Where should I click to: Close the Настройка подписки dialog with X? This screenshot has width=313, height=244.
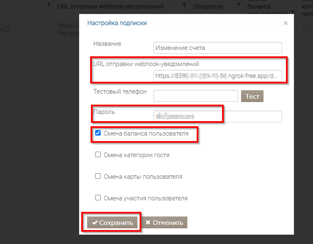click(286, 23)
